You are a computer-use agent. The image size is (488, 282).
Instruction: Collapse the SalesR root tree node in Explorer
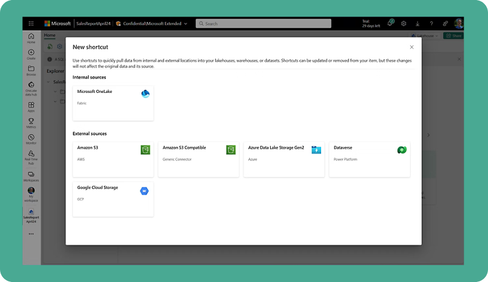click(48, 82)
